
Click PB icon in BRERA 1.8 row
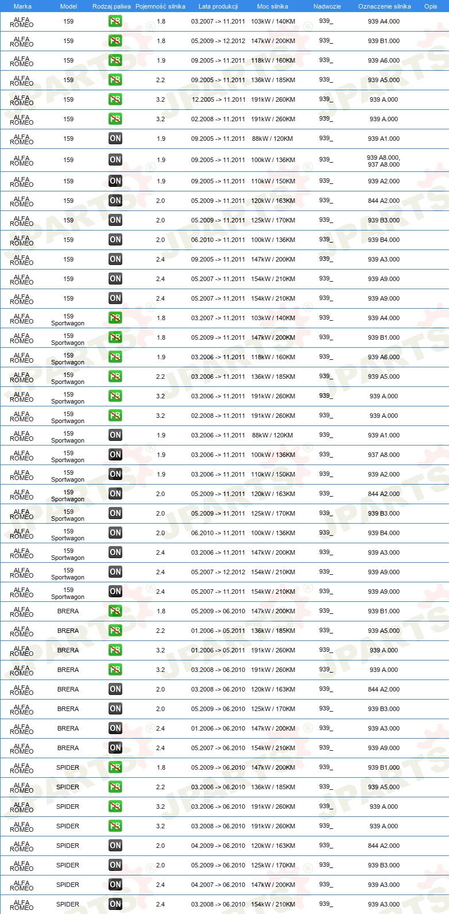point(115,611)
